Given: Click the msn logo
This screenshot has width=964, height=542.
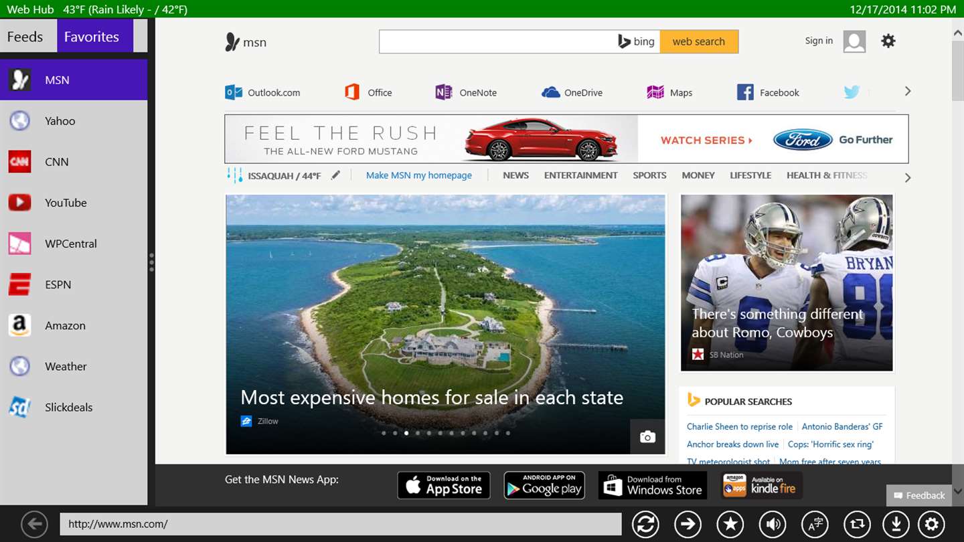Looking at the screenshot, I should pos(246,42).
